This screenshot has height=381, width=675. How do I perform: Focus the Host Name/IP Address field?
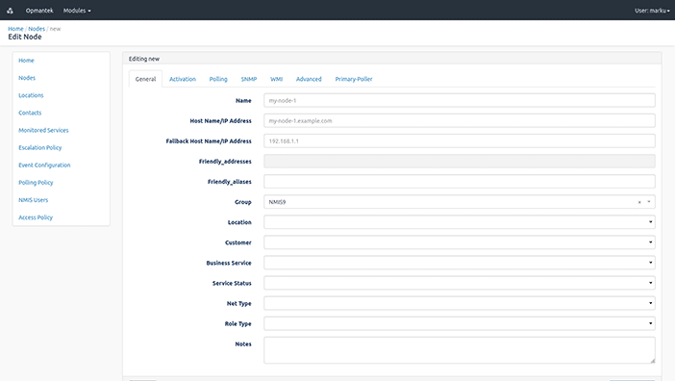pos(460,120)
